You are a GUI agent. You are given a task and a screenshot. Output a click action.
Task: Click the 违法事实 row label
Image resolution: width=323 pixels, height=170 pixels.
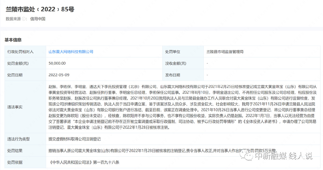[15, 107]
